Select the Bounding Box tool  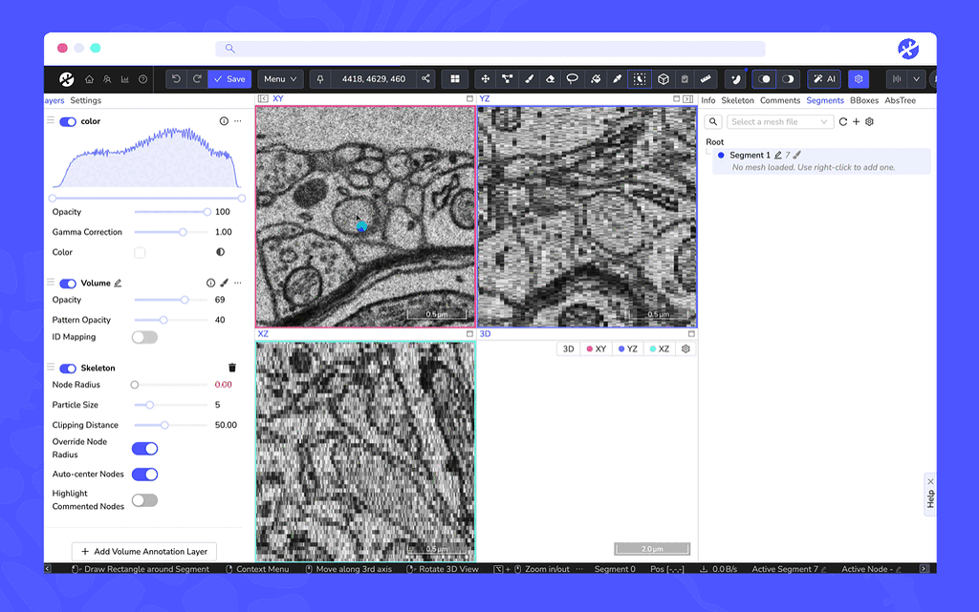click(x=661, y=79)
